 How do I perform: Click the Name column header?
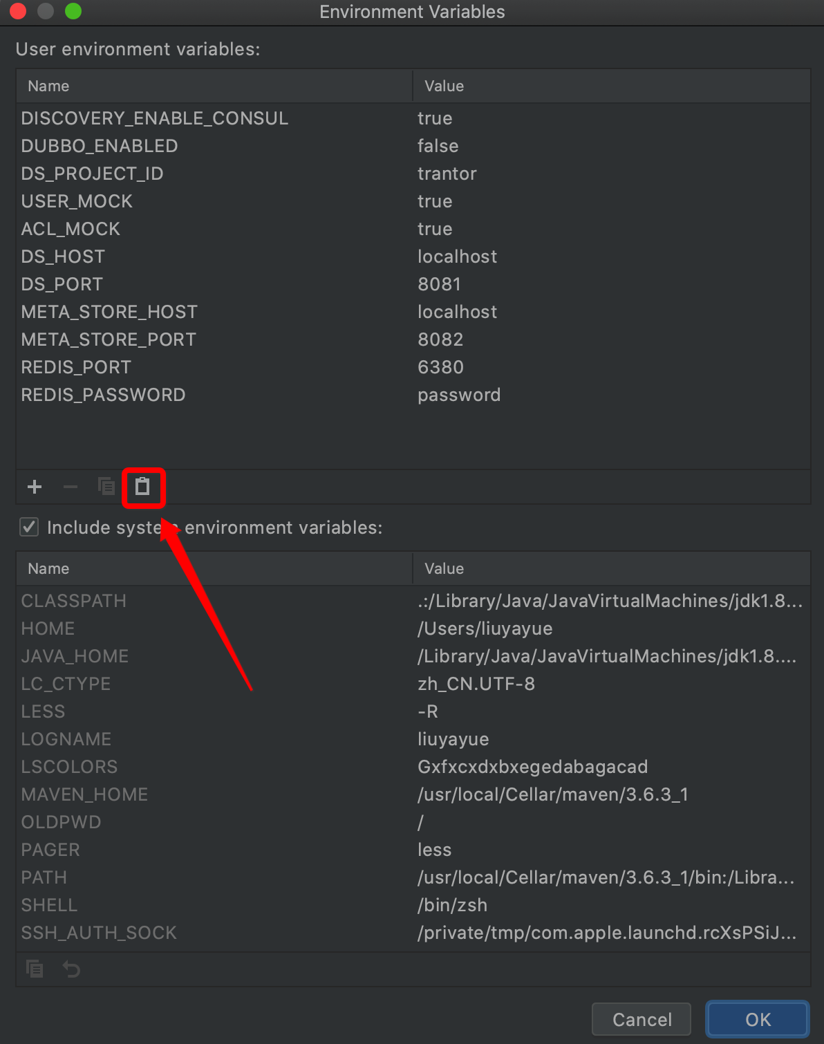48,85
